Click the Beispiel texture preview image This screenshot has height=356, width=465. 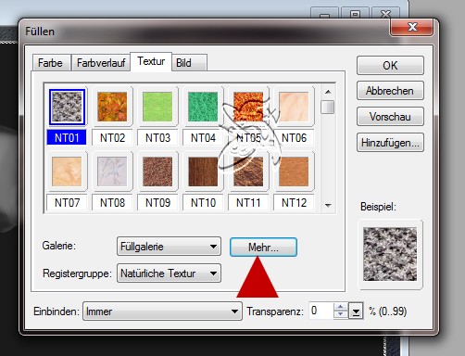pos(390,254)
